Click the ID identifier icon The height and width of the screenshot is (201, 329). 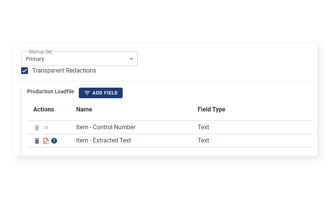pos(46,128)
